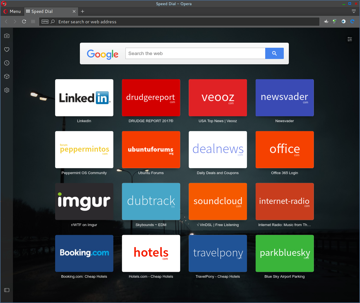Select the Speed Dial tab
Viewport: 360px width, 303px height.
[x=51, y=12]
